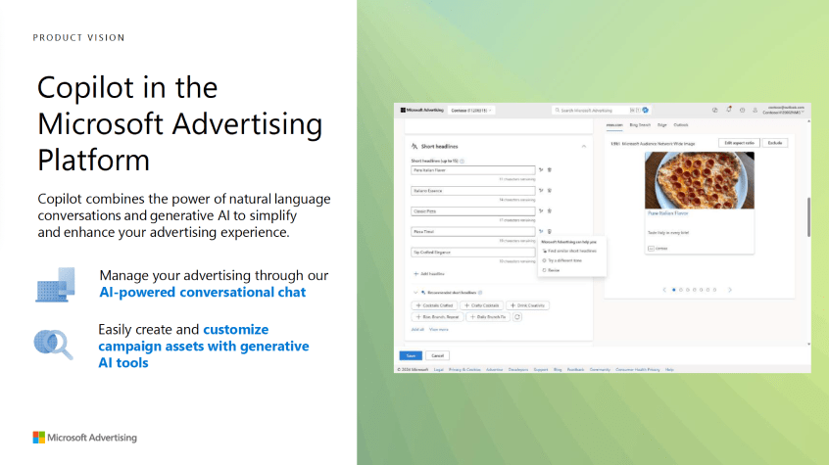Open the Privacy & Cookies footer link
The width and height of the screenshot is (829, 465).
[464, 369]
